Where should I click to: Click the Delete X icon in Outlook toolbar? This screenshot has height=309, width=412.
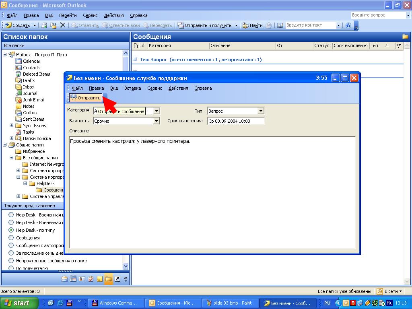[x=62, y=25]
